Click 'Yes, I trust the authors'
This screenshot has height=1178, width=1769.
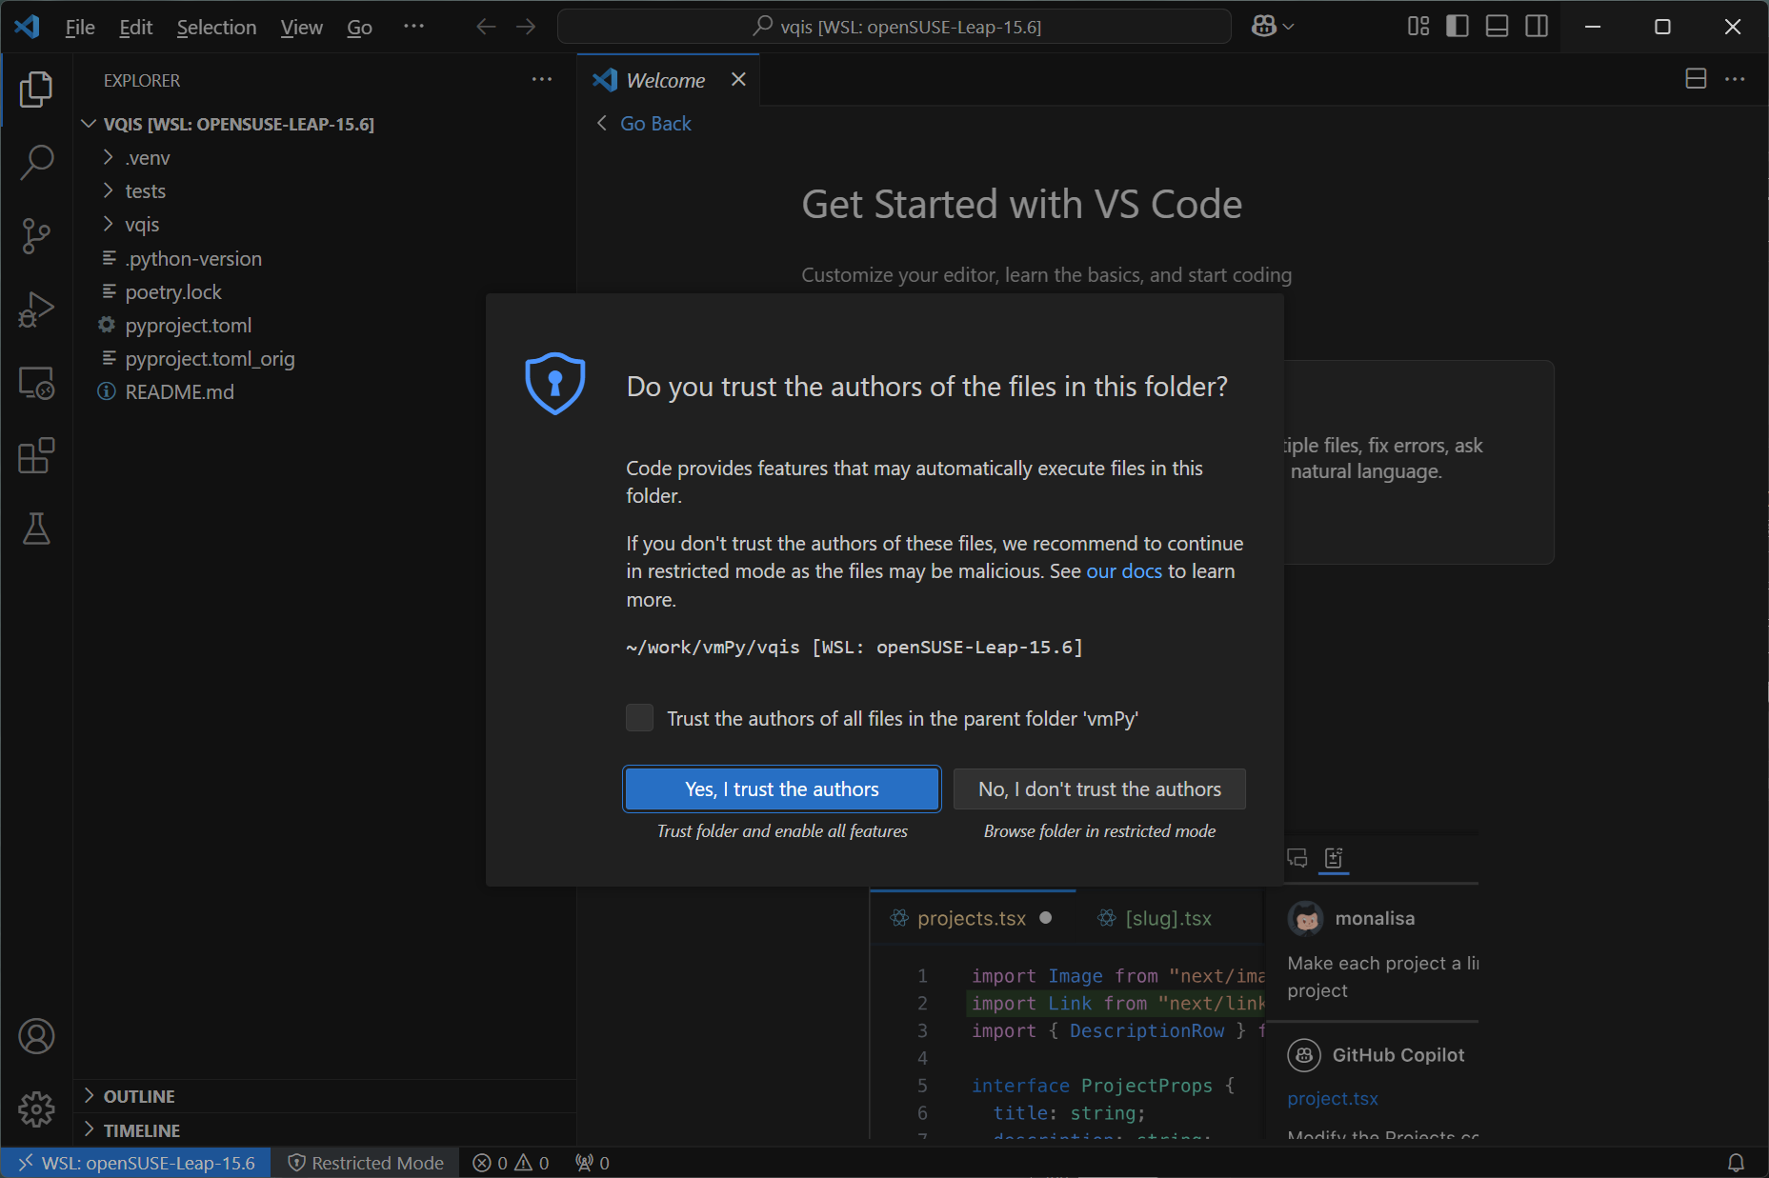point(781,789)
